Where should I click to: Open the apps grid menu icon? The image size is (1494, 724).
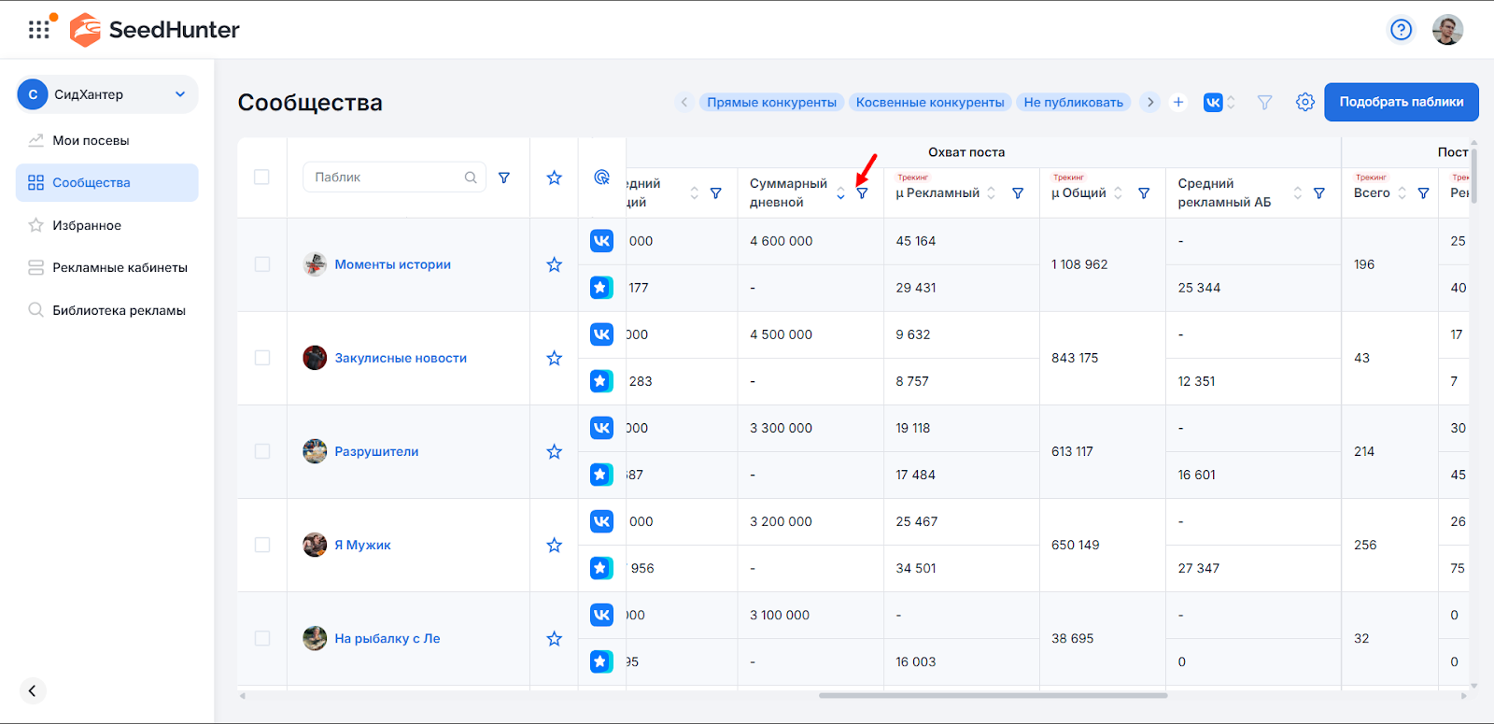[x=38, y=30]
